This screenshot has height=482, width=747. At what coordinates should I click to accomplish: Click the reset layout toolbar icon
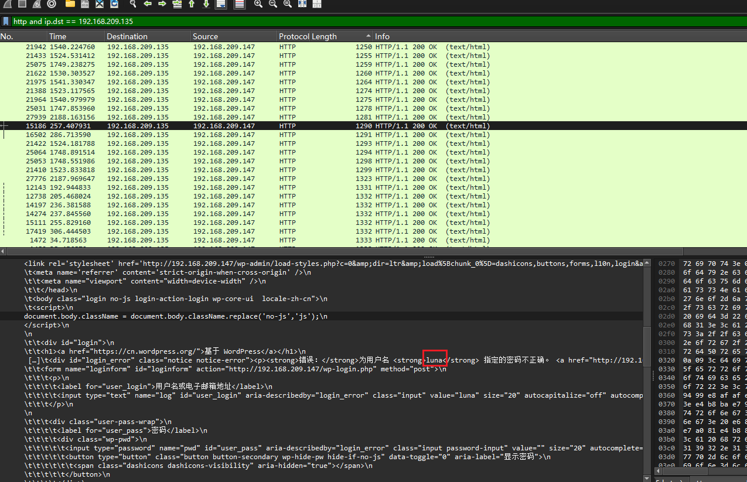pos(317,4)
